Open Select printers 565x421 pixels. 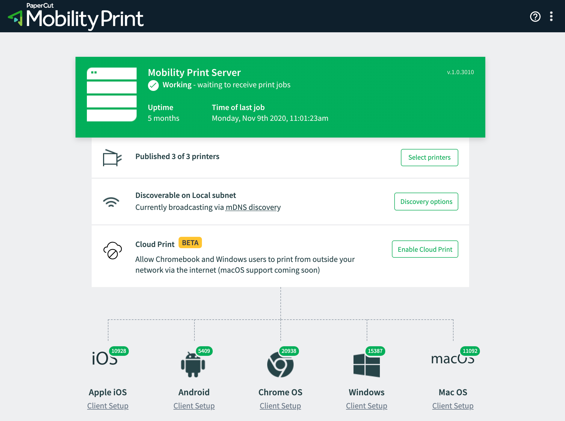point(429,158)
